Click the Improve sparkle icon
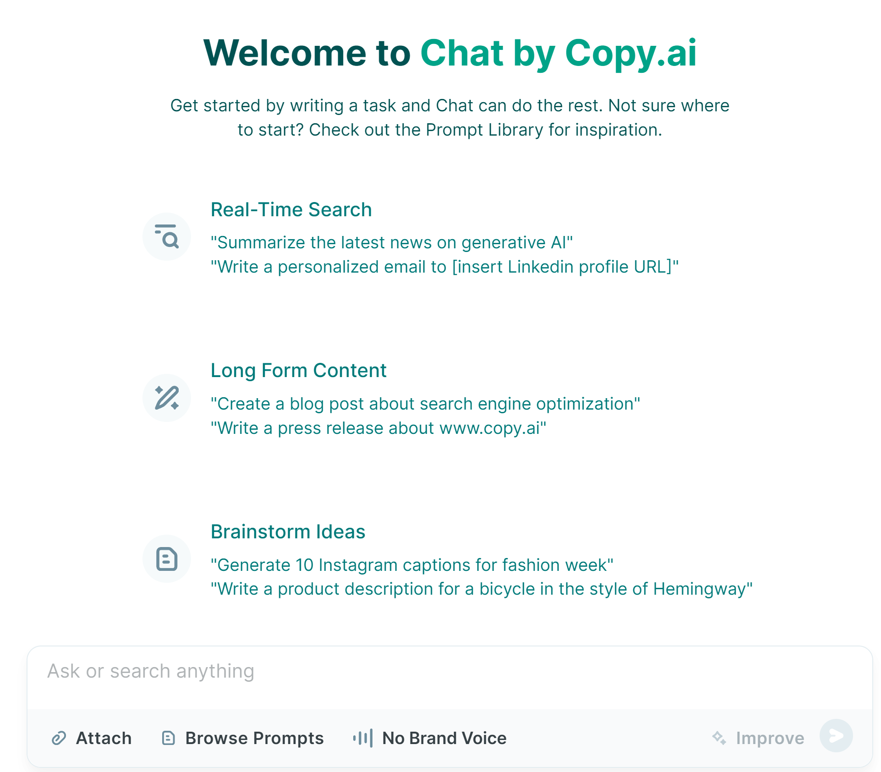This screenshot has height=772, width=881. (719, 738)
